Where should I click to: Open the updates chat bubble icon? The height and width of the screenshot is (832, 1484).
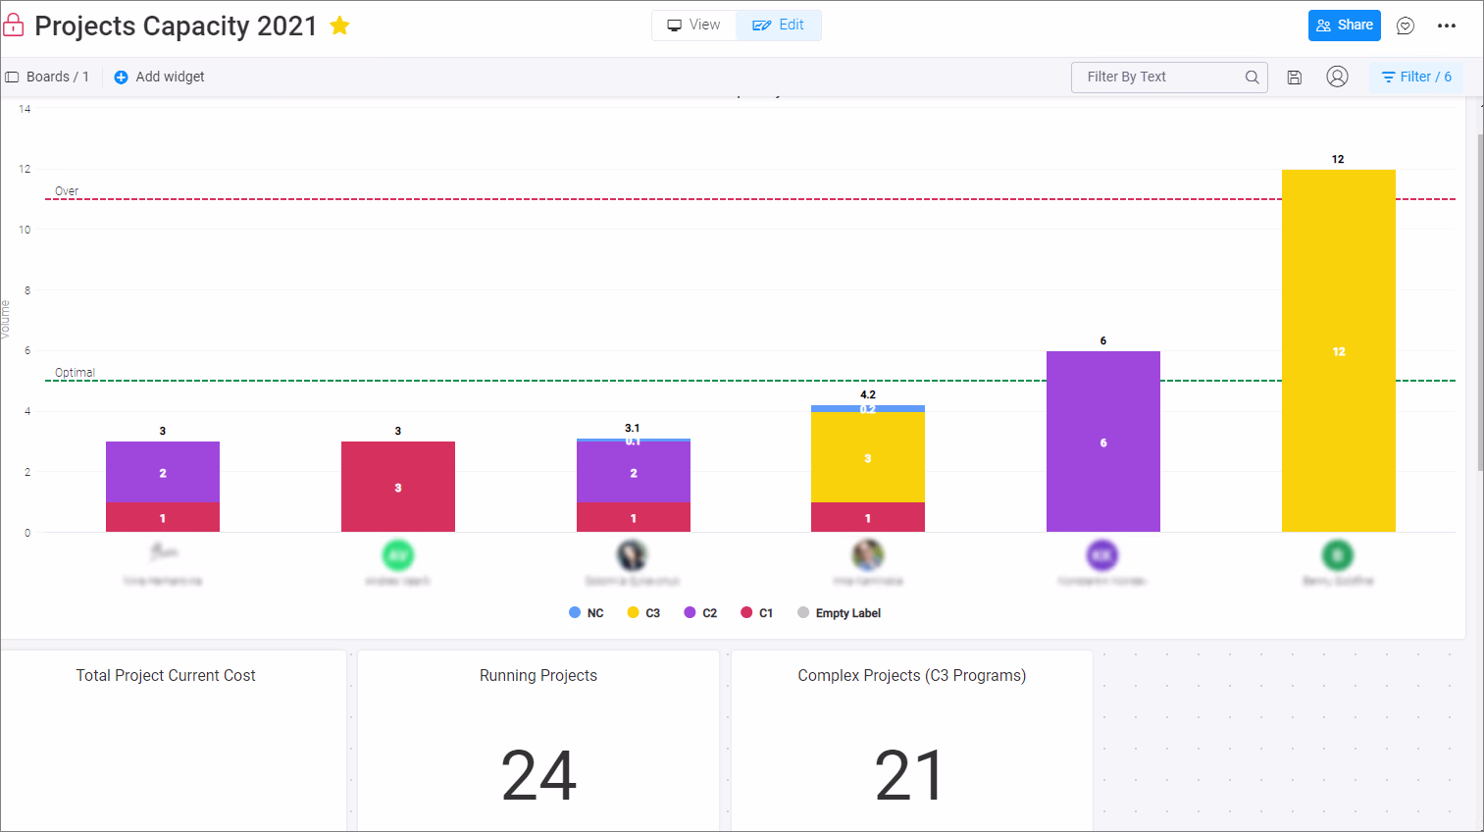pyautogui.click(x=1406, y=26)
